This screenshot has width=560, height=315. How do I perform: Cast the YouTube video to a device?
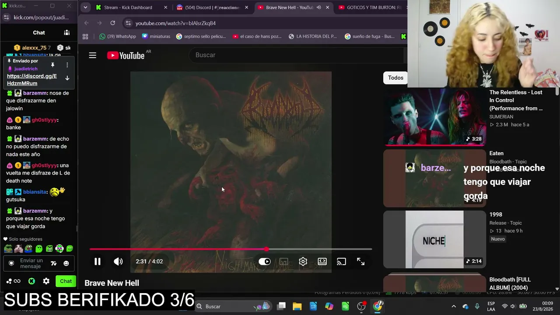341,262
